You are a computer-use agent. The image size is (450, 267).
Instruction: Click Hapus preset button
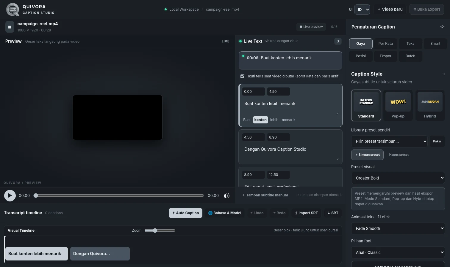(399, 155)
